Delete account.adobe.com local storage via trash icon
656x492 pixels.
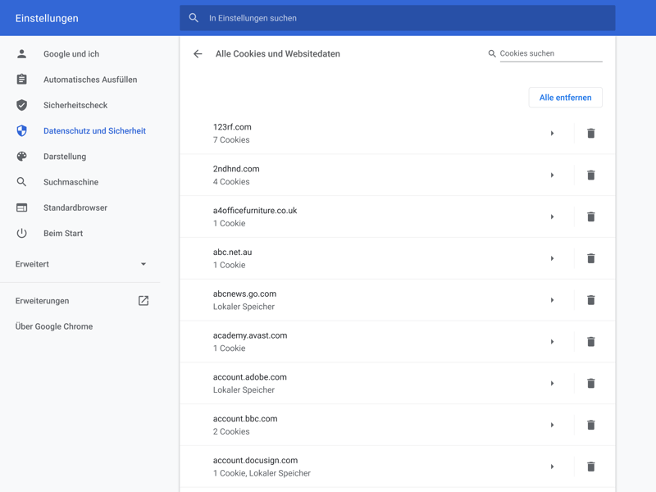[590, 384]
